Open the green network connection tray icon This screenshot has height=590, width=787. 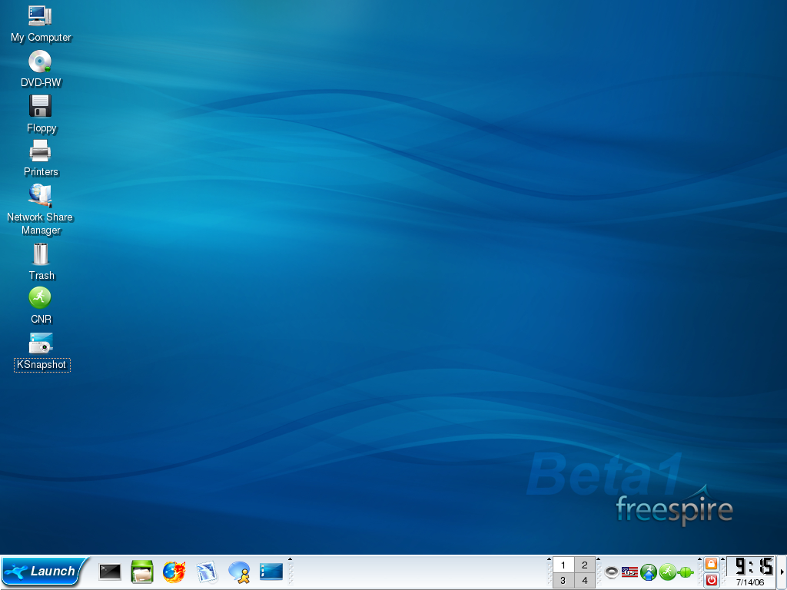686,572
